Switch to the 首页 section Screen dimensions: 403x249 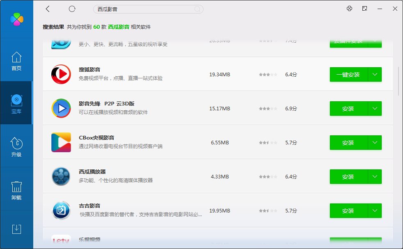click(16, 61)
